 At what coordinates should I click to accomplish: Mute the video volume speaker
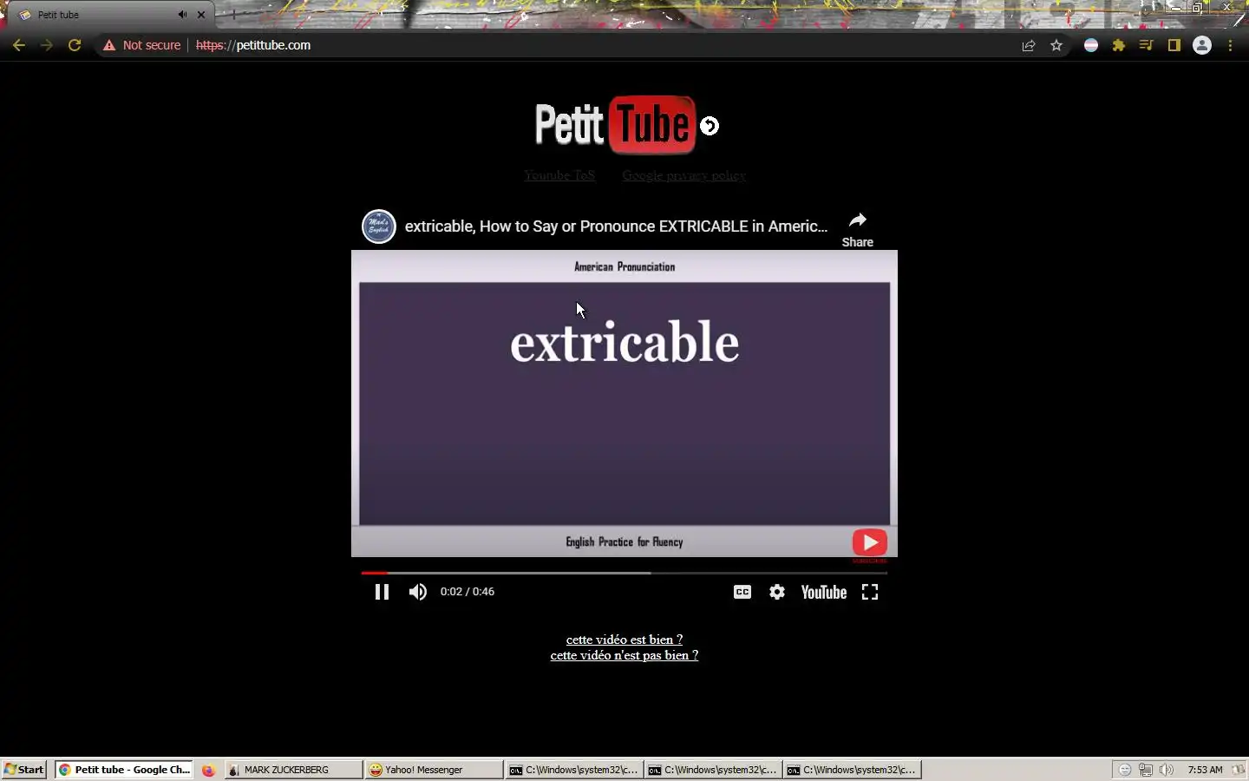tap(418, 592)
